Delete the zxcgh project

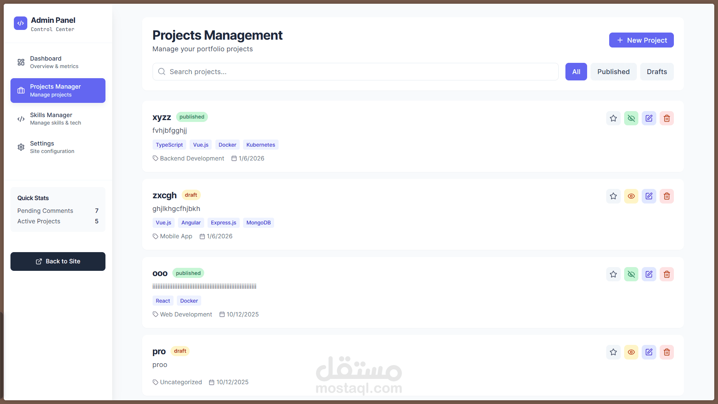666,196
